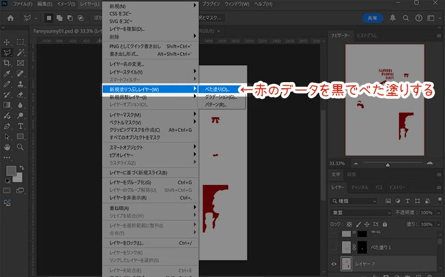Choose the intersect-with-selection mode icon
This screenshot has height=277, width=445.
click(81, 18)
